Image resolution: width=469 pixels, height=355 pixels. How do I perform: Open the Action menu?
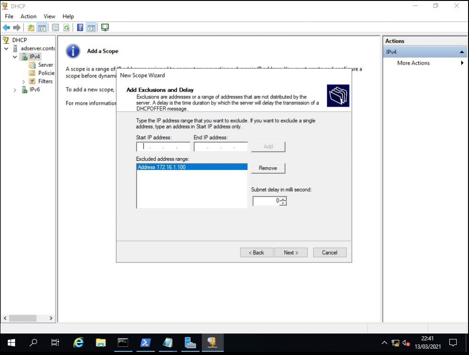tap(28, 16)
